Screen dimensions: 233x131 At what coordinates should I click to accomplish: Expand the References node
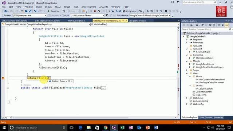coord(187,43)
